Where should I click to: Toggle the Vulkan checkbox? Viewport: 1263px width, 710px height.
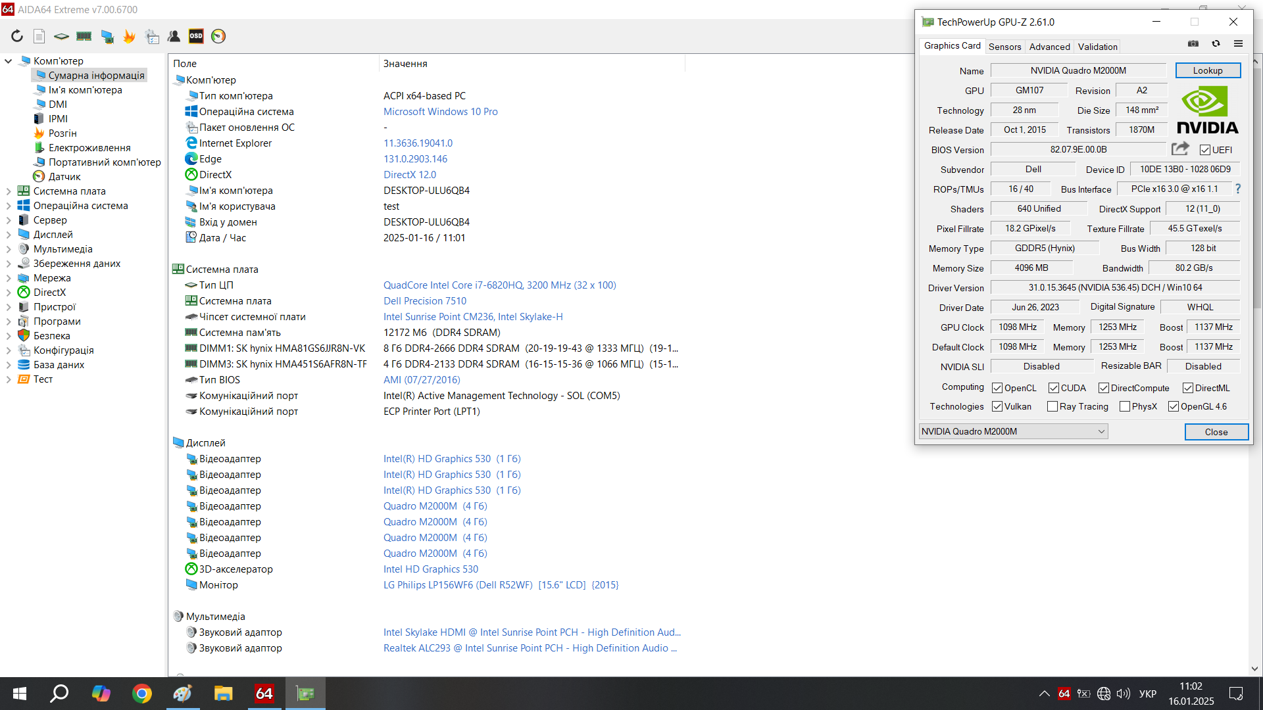point(997,406)
